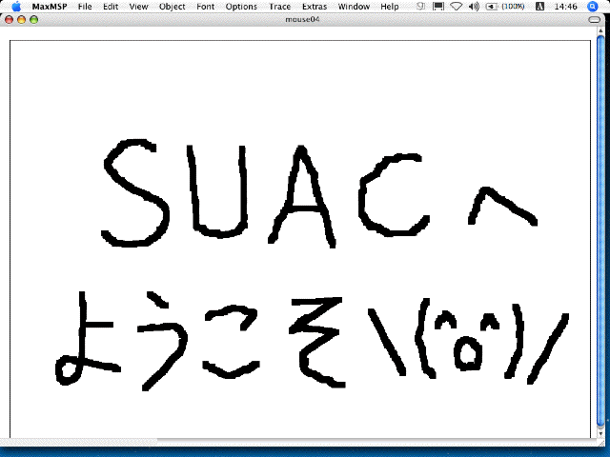Open the Edit menu
The image size is (610, 457).
tap(111, 7)
